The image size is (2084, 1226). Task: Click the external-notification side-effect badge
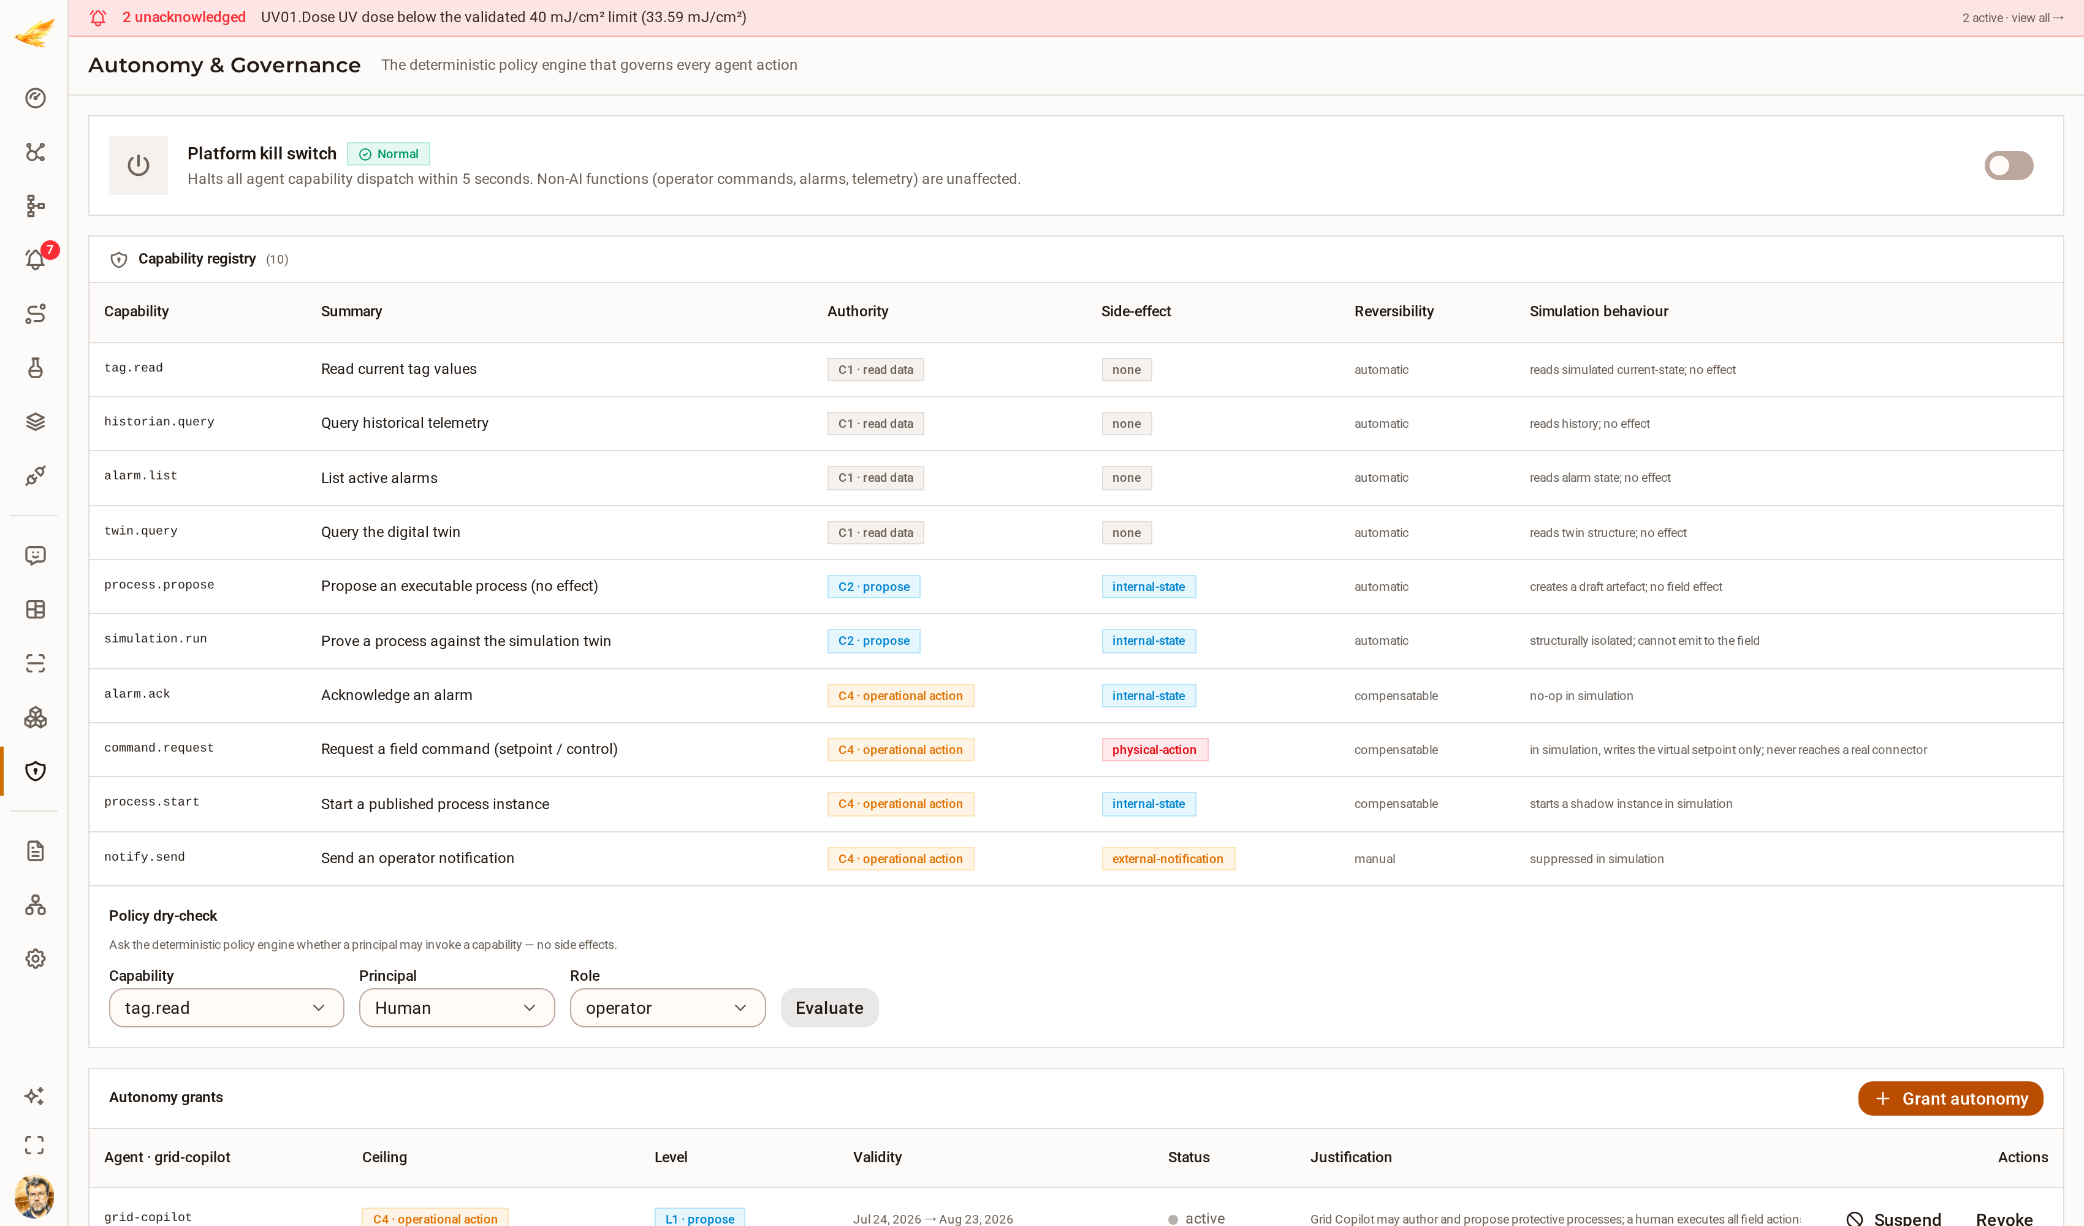tap(1168, 859)
